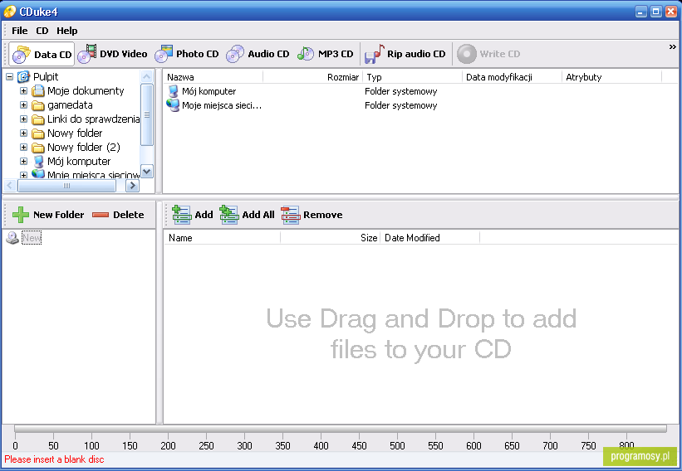Sort CD contents by Name header

[x=223, y=238]
